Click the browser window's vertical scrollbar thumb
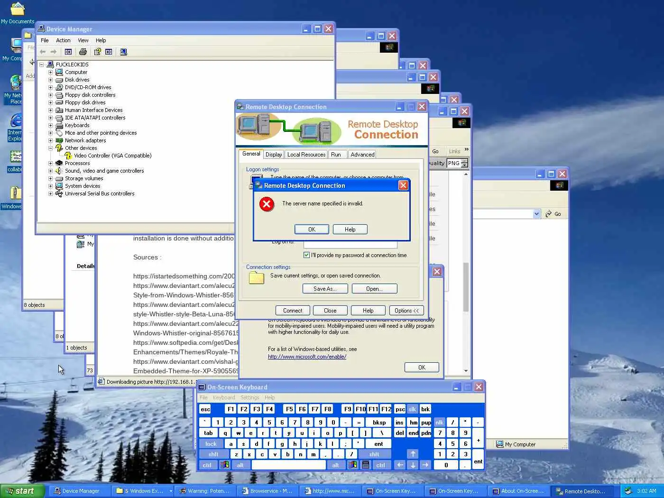Image resolution: width=664 pixels, height=498 pixels. pos(466,287)
